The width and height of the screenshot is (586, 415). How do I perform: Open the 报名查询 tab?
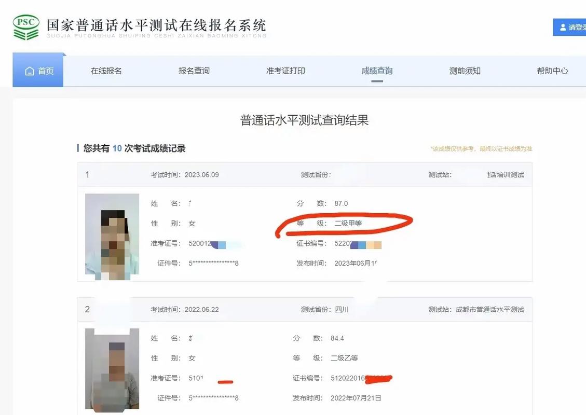point(194,71)
